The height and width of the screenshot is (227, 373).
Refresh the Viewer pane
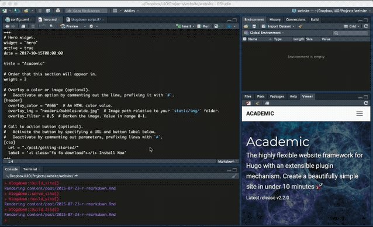366,103
